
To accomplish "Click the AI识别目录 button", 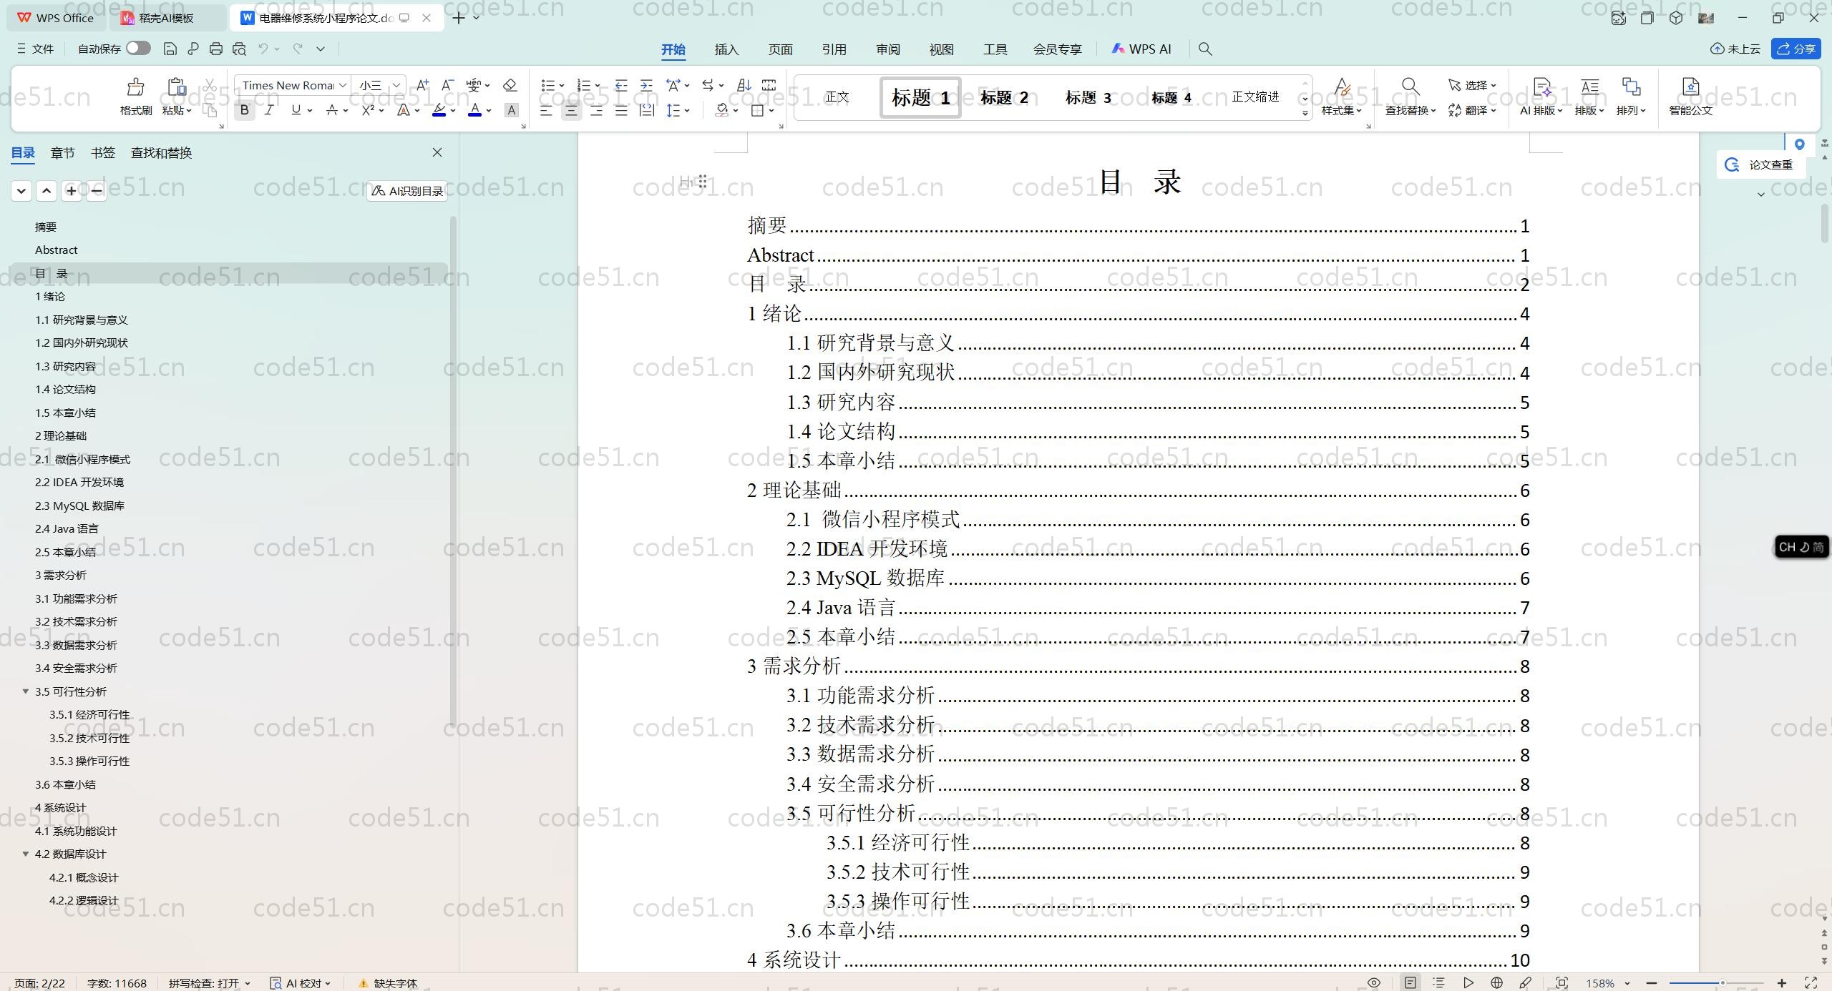I will point(405,190).
